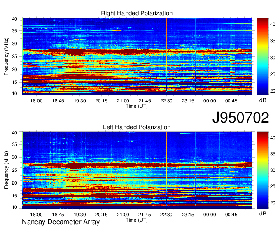Screen dimensions: 280x227
Task: Click the 23:15 time tick of the Left Handed plot
Action: coord(188,215)
